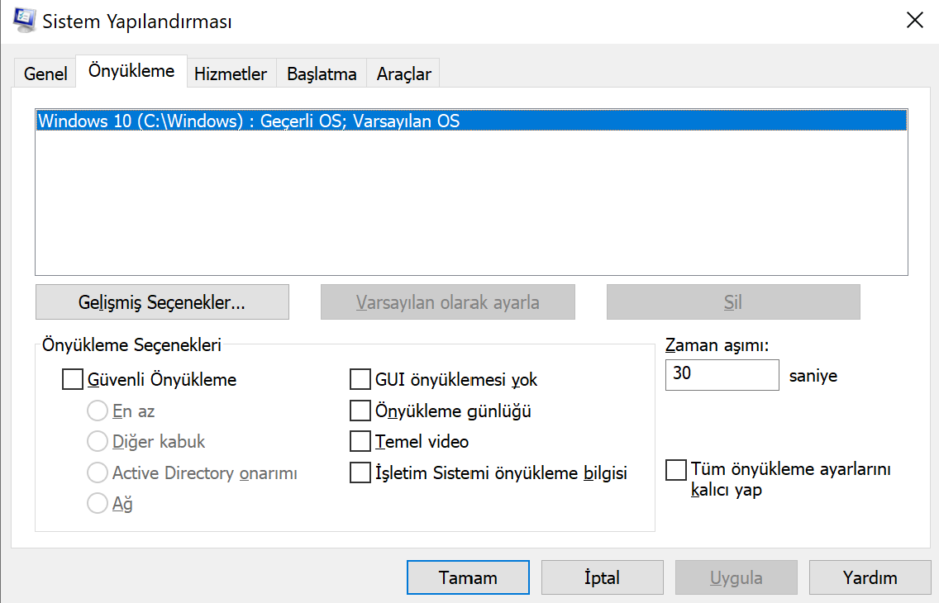Switch to the Genel tab

(x=45, y=74)
